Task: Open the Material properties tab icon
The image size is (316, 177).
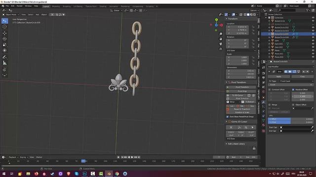Action: pyautogui.click(x=263, y=125)
